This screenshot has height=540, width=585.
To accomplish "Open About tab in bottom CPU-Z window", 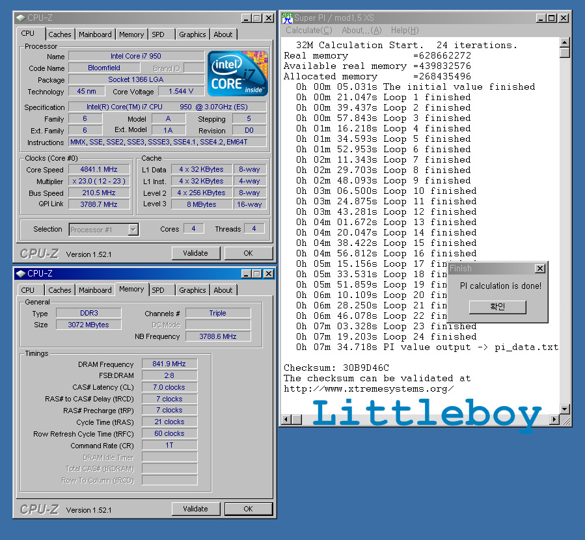I will pos(223,290).
